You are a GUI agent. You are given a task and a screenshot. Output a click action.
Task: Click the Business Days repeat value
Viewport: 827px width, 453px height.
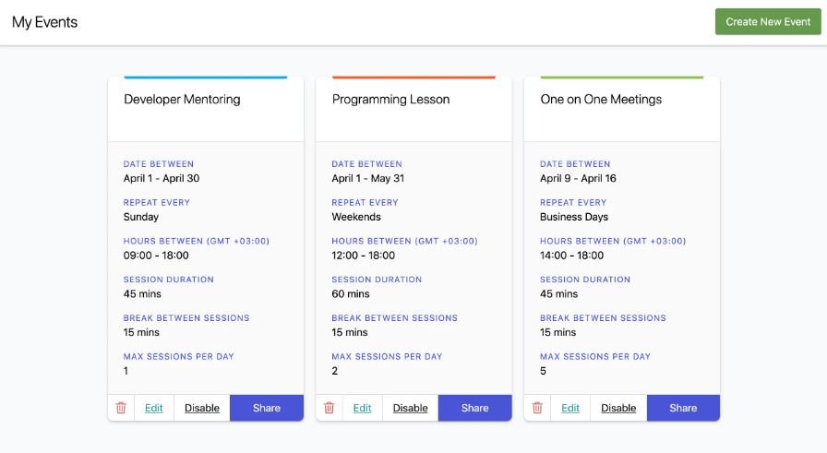[574, 217]
